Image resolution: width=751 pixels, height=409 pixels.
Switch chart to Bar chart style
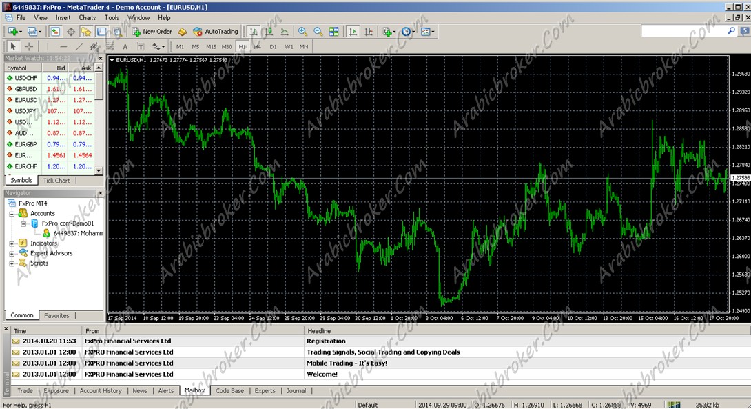(x=254, y=32)
